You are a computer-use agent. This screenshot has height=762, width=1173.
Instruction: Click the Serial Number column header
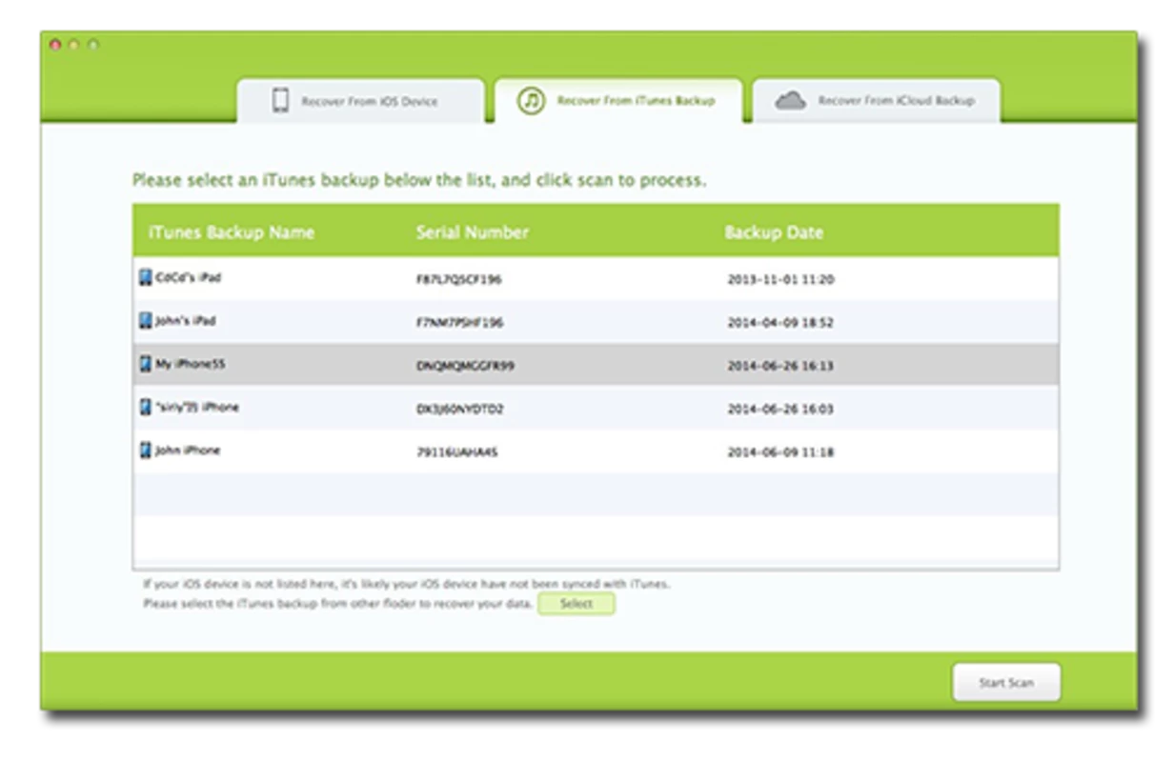[x=473, y=232]
